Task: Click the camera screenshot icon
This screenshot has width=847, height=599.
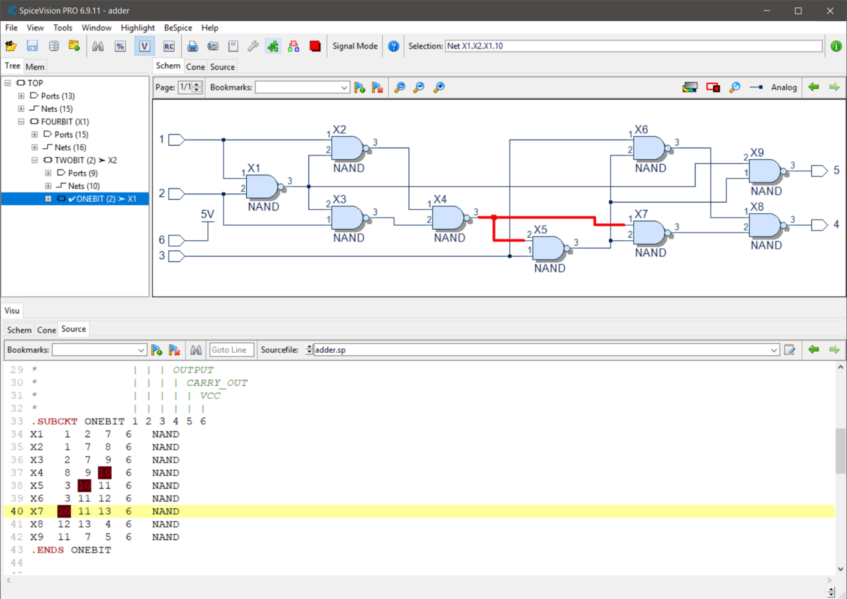Action: coord(213,46)
